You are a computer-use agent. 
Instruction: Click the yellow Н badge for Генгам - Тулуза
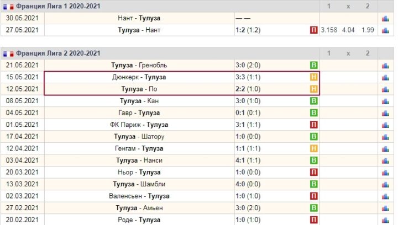pos(314,148)
